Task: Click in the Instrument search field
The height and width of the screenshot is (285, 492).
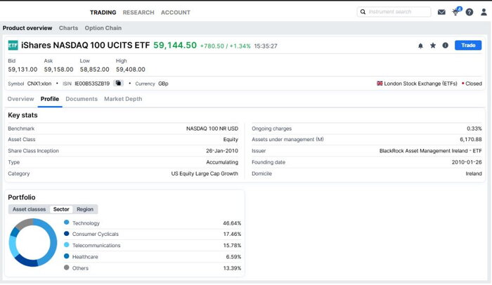Action: 394,12
